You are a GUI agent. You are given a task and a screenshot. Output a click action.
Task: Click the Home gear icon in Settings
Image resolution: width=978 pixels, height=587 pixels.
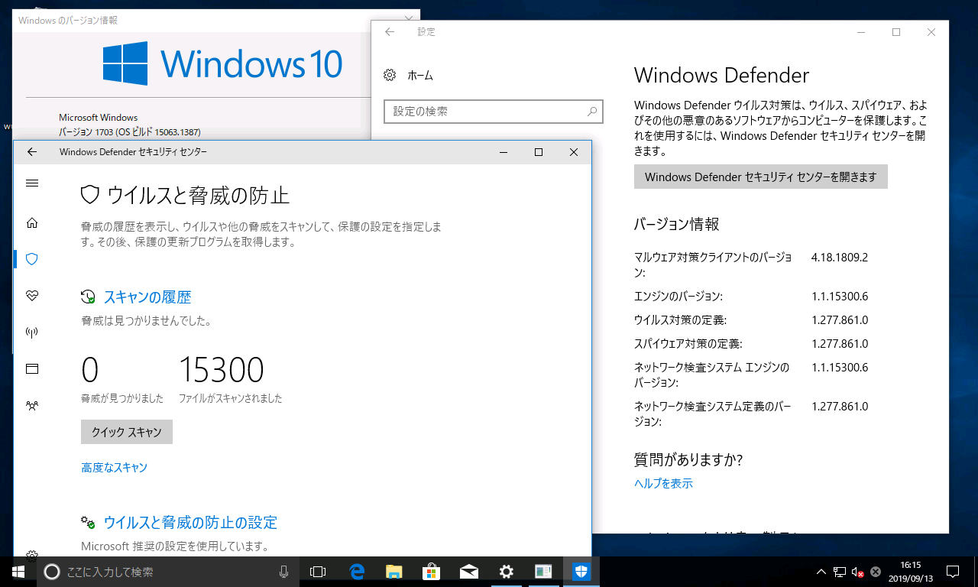point(390,75)
